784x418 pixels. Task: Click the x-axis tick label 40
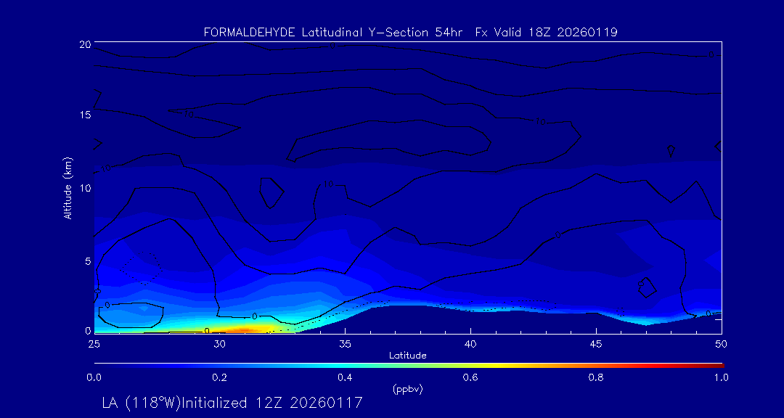pyautogui.click(x=470, y=343)
